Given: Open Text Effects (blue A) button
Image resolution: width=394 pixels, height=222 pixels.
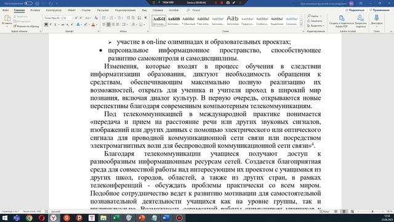Looking at the screenshot, I should pyautogui.click(x=78, y=25).
